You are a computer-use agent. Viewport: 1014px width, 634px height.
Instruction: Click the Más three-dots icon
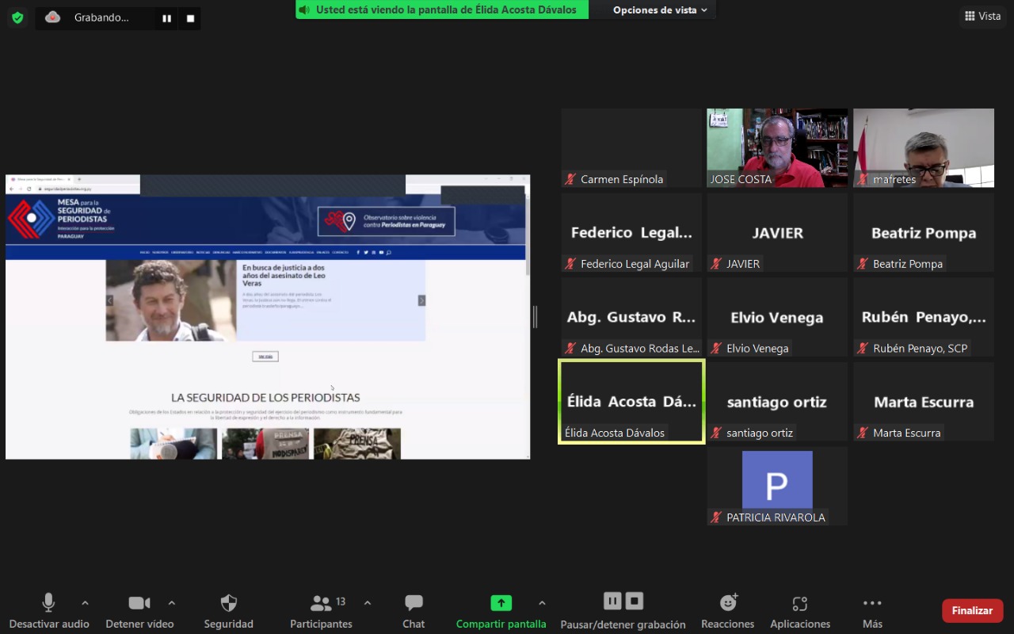872,603
